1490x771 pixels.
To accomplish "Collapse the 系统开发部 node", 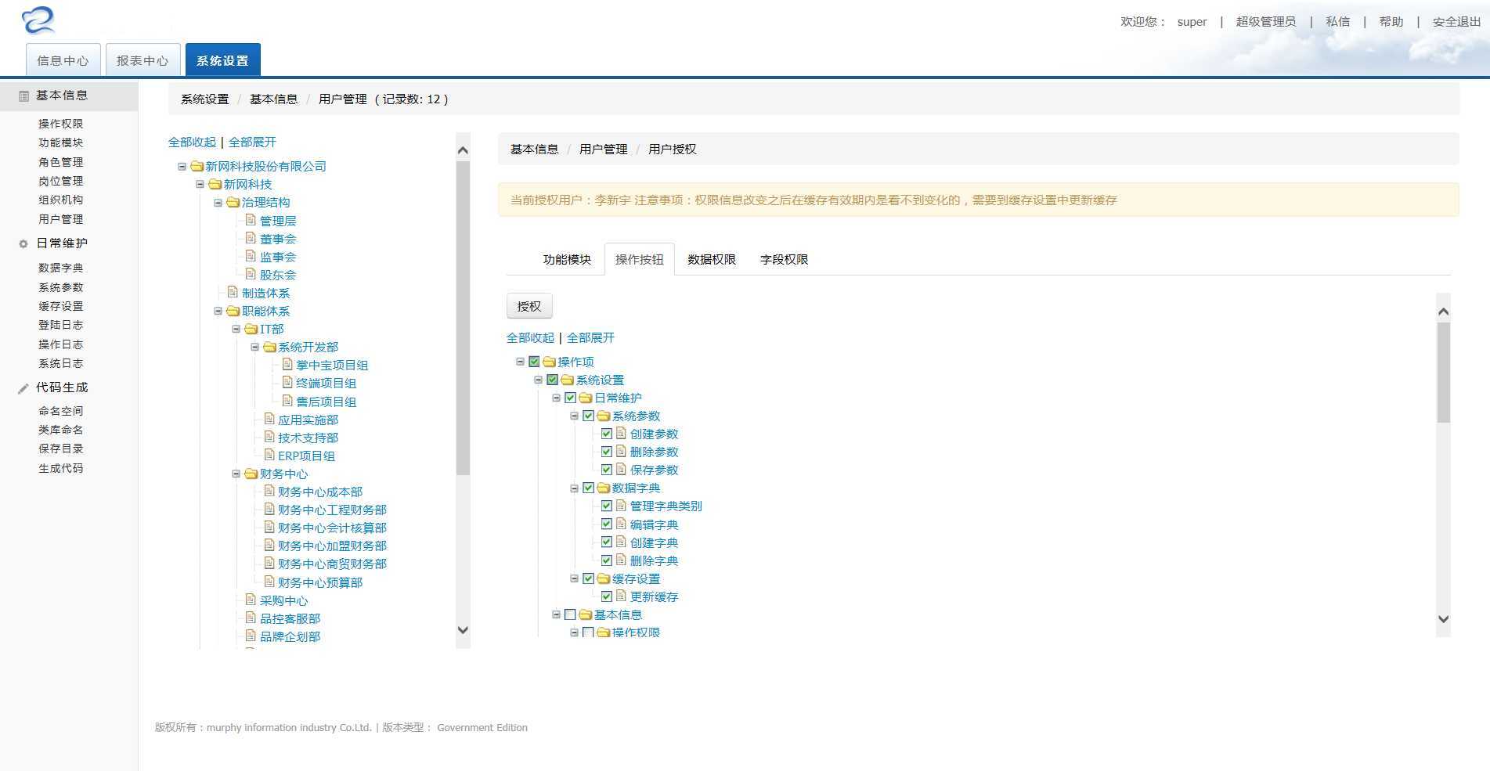I will click(x=254, y=347).
